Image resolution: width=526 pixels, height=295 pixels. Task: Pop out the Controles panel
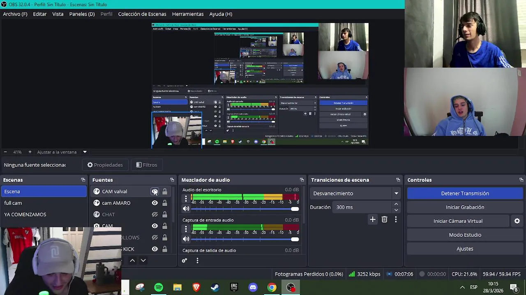[521, 180]
